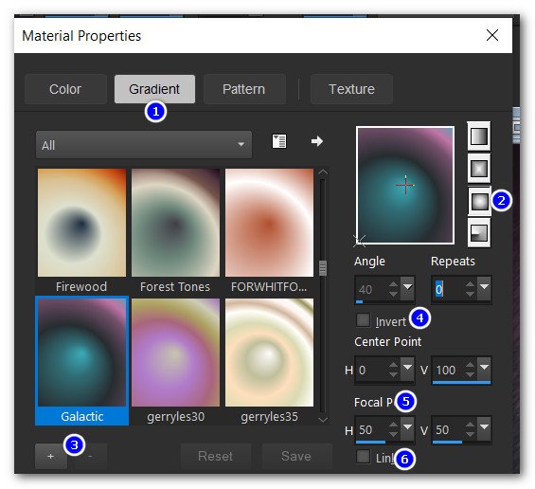The width and height of the screenshot is (535, 489).
Task: Select the gerryles30 gradient thumbnail
Action: click(175, 353)
